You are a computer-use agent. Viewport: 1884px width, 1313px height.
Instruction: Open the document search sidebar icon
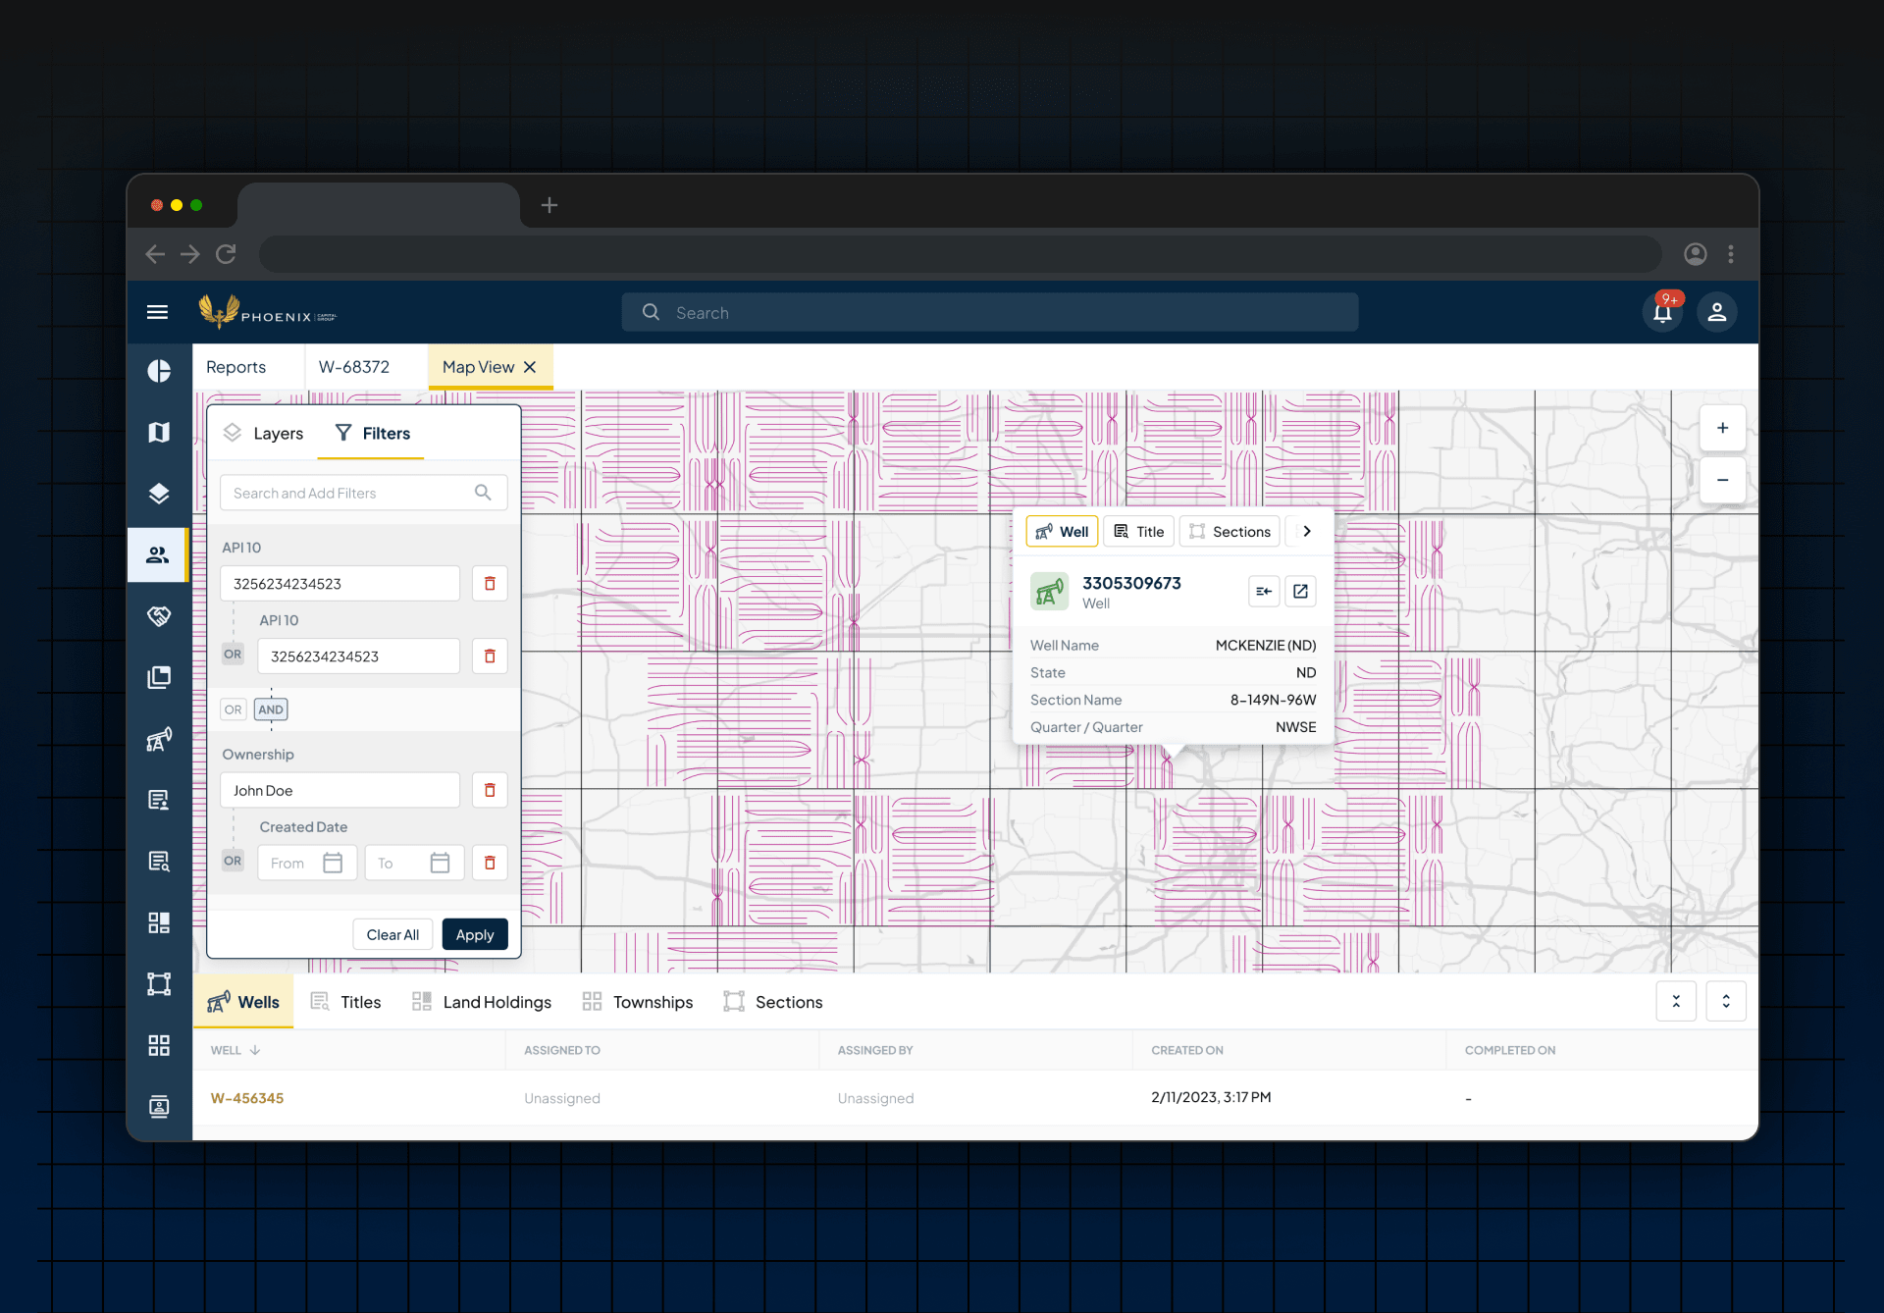pos(159,862)
